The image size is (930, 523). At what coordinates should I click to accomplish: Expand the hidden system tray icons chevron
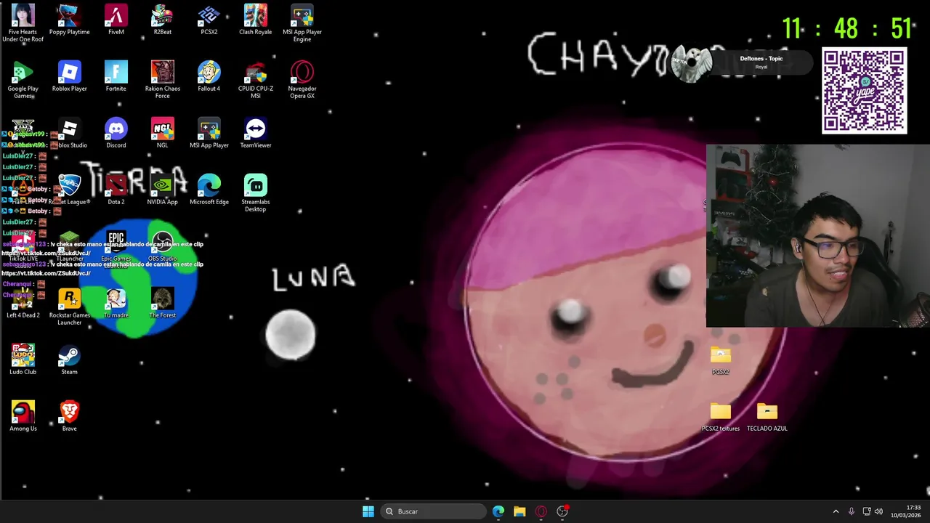pyautogui.click(x=836, y=511)
